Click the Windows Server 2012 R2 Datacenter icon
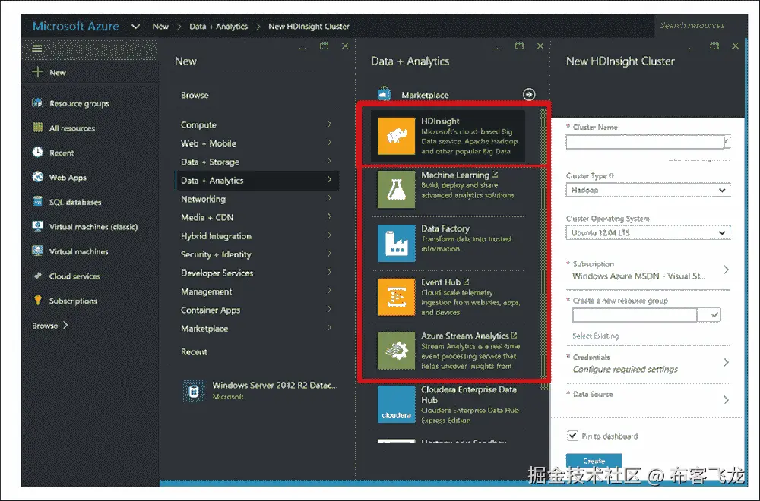The image size is (760, 501). 193,390
